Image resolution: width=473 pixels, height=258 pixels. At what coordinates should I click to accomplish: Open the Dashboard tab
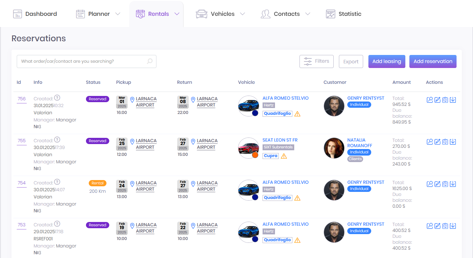click(x=35, y=14)
